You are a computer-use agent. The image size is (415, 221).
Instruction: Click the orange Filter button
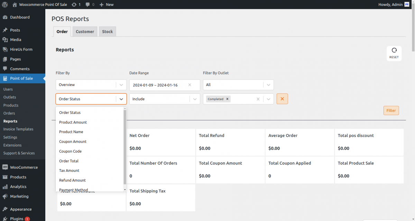[x=391, y=111]
